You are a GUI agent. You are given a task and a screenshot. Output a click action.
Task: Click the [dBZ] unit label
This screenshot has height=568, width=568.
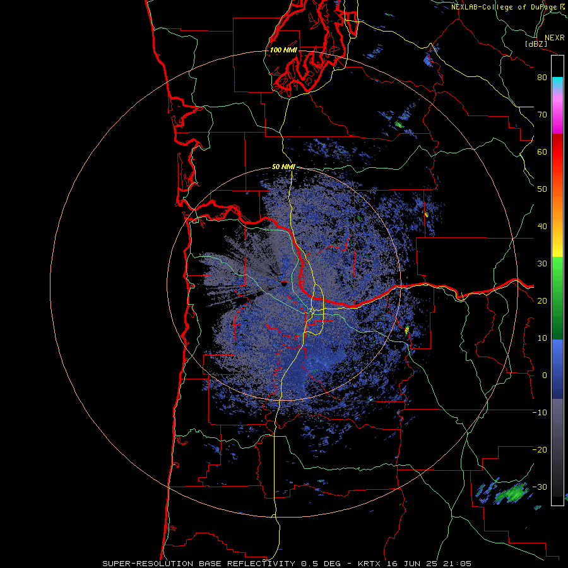536,44
